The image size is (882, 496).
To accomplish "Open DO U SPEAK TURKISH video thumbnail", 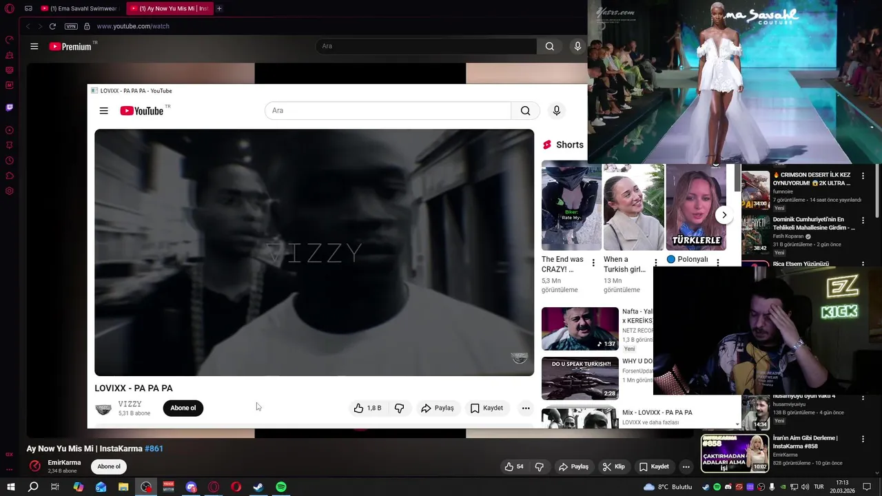I will [x=580, y=378].
